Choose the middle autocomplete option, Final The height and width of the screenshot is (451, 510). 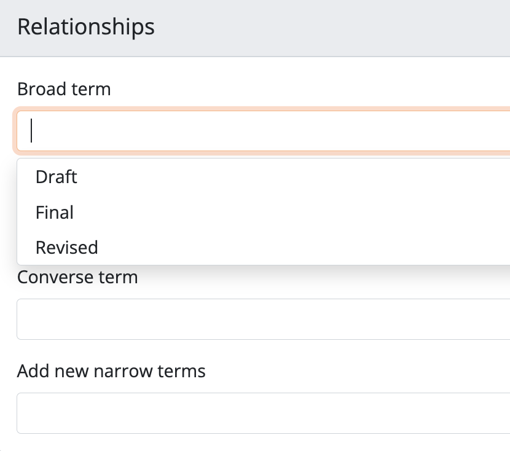[55, 213]
